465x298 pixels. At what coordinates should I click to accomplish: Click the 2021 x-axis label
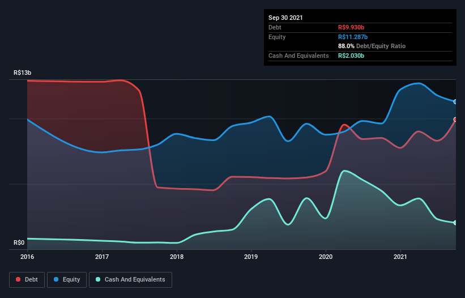point(400,257)
